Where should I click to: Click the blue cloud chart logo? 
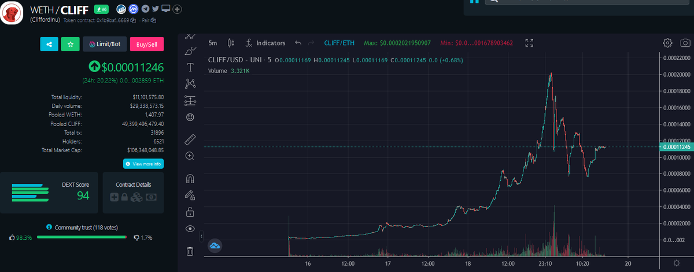(x=215, y=246)
